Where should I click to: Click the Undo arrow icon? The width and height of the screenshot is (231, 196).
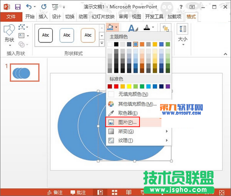[x=29, y=7]
